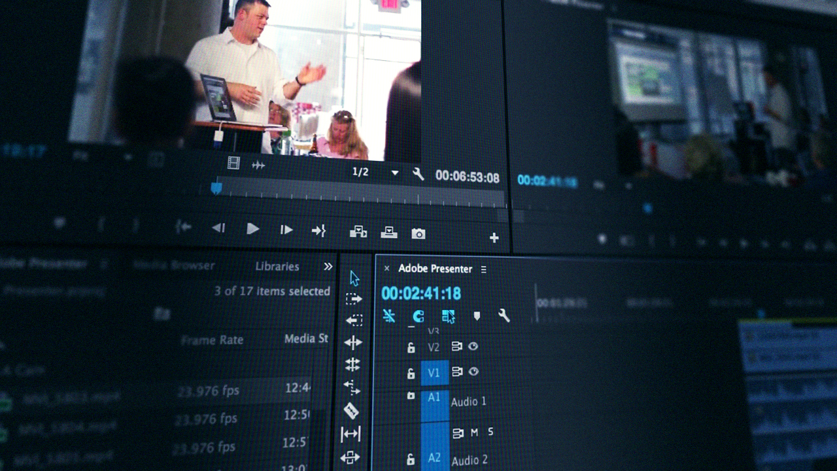Switch to the Media Browser tab
Image resolution: width=837 pixels, height=471 pixels.
(175, 266)
